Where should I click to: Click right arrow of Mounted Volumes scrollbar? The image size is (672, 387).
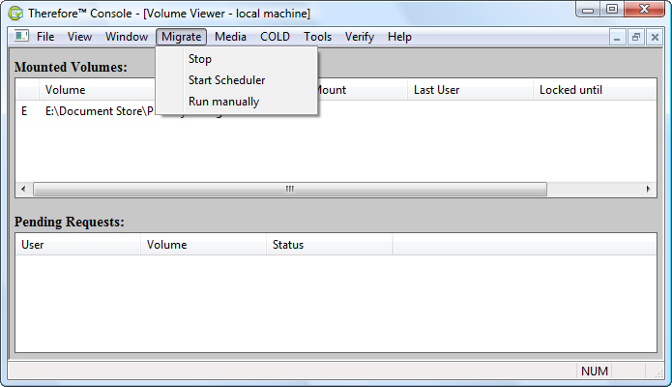coord(648,189)
